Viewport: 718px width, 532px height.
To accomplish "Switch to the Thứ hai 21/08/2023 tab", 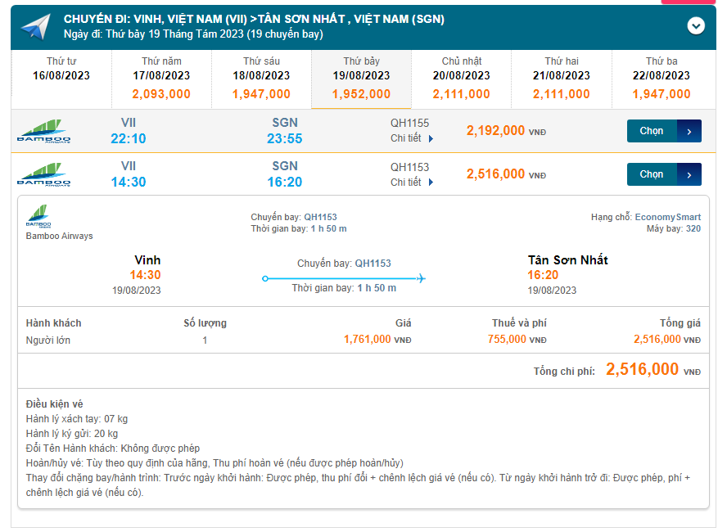I will pyautogui.click(x=562, y=79).
